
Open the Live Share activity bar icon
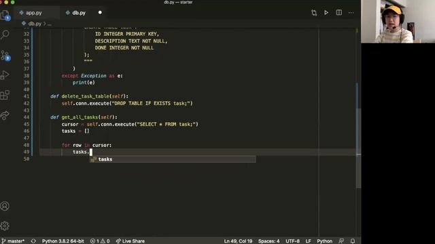point(5,115)
